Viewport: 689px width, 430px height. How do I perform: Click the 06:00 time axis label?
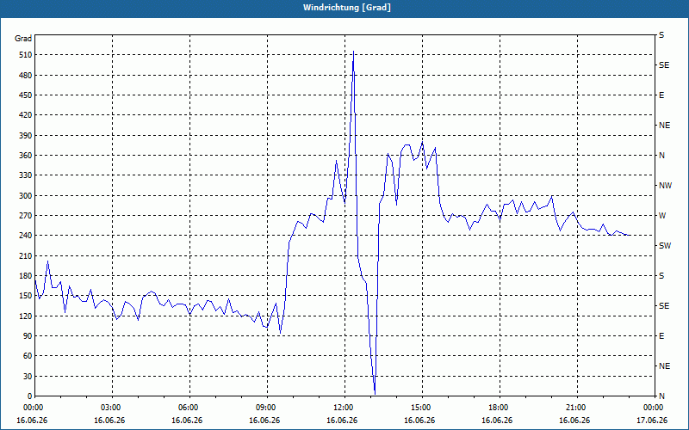click(x=189, y=407)
